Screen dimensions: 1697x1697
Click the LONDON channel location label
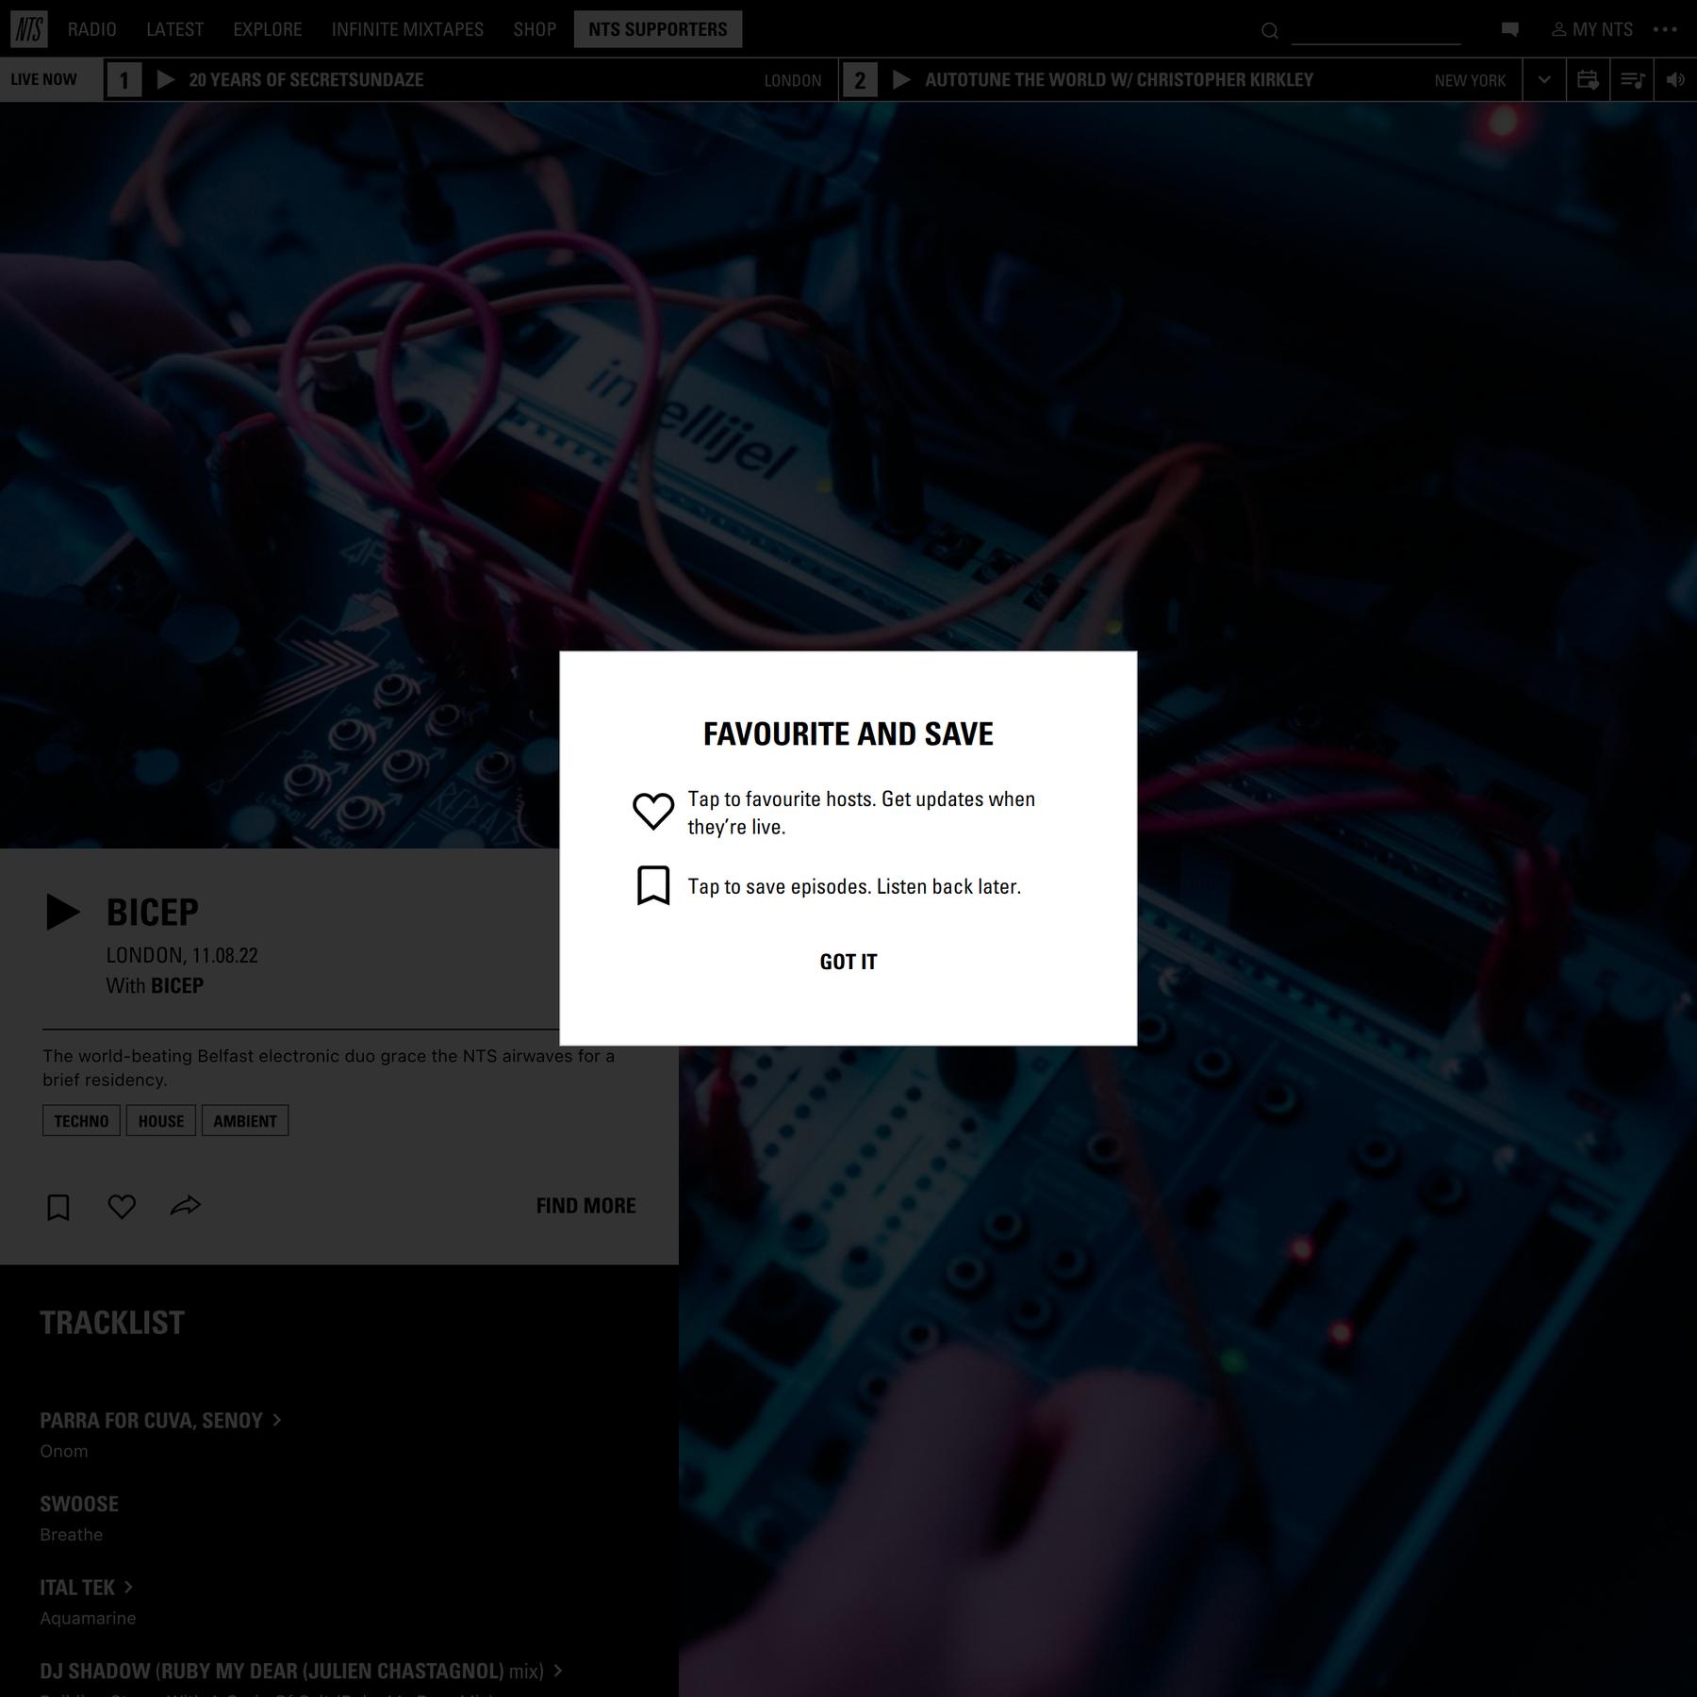point(793,80)
